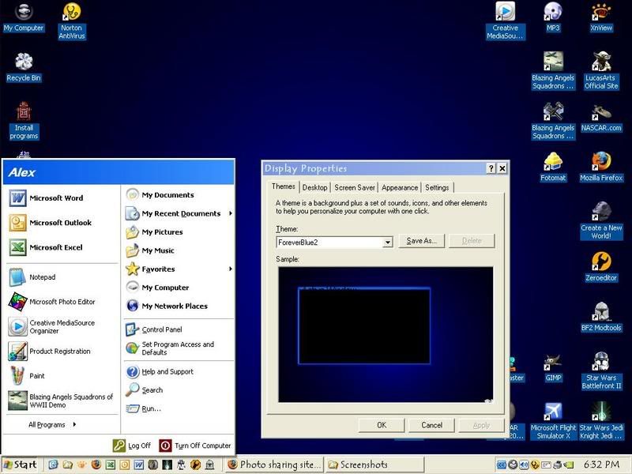Image resolution: width=632 pixels, height=474 pixels.
Task: Select the GIMP desktop shortcut
Action: [553, 367]
